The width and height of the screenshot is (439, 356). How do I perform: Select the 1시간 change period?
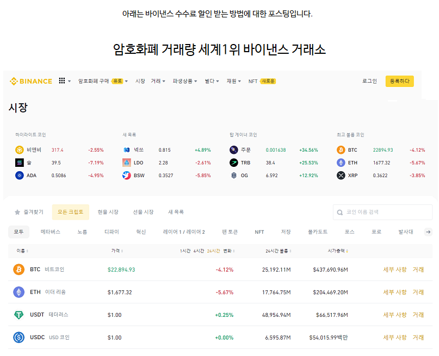pyautogui.click(x=185, y=251)
